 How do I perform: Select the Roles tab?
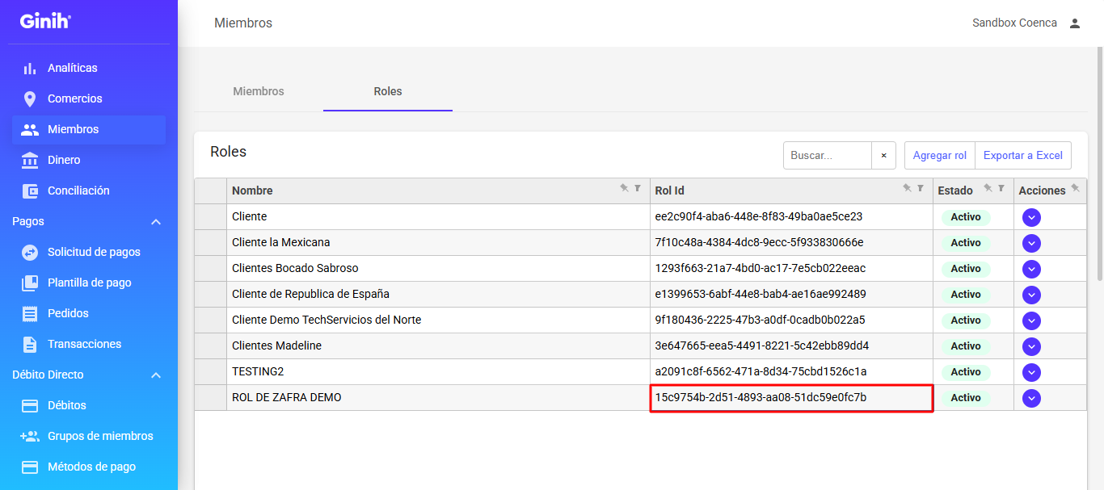coord(388,91)
